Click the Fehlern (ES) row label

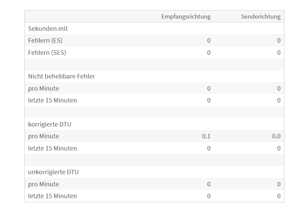tap(45, 41)
